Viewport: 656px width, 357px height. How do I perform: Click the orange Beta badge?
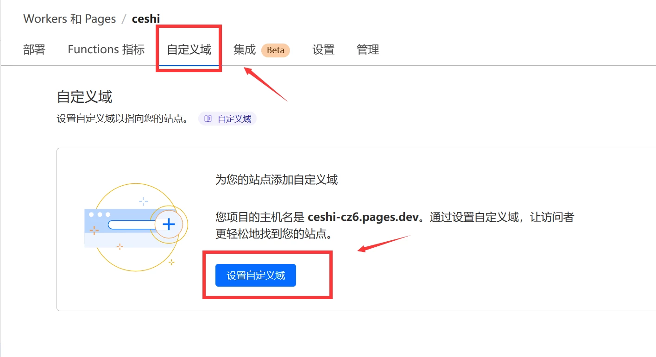(x=276, y=50)
